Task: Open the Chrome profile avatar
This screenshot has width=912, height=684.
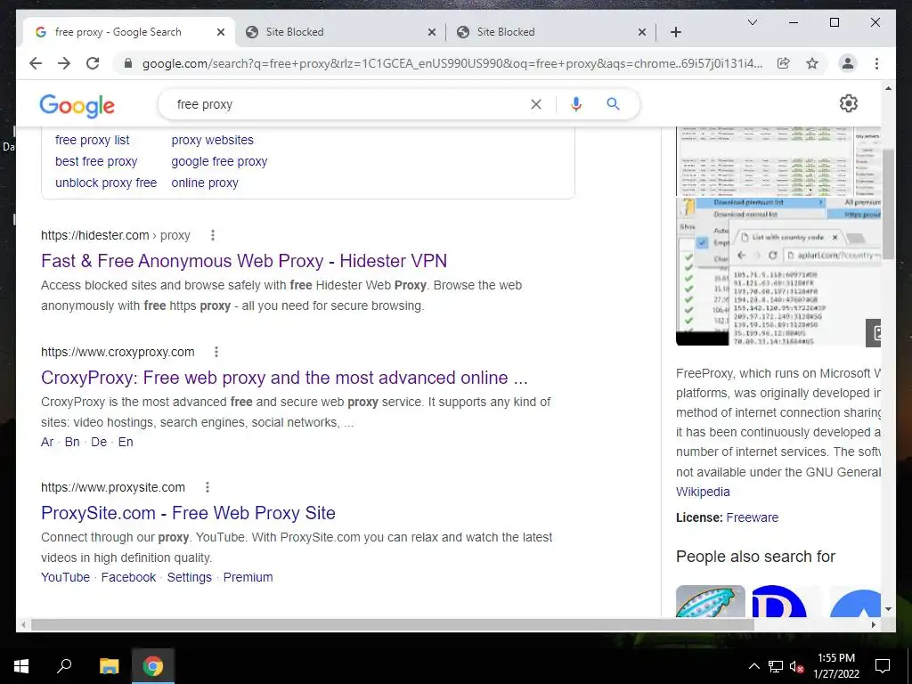Action: pyautogui.click(x=848, y=63)
